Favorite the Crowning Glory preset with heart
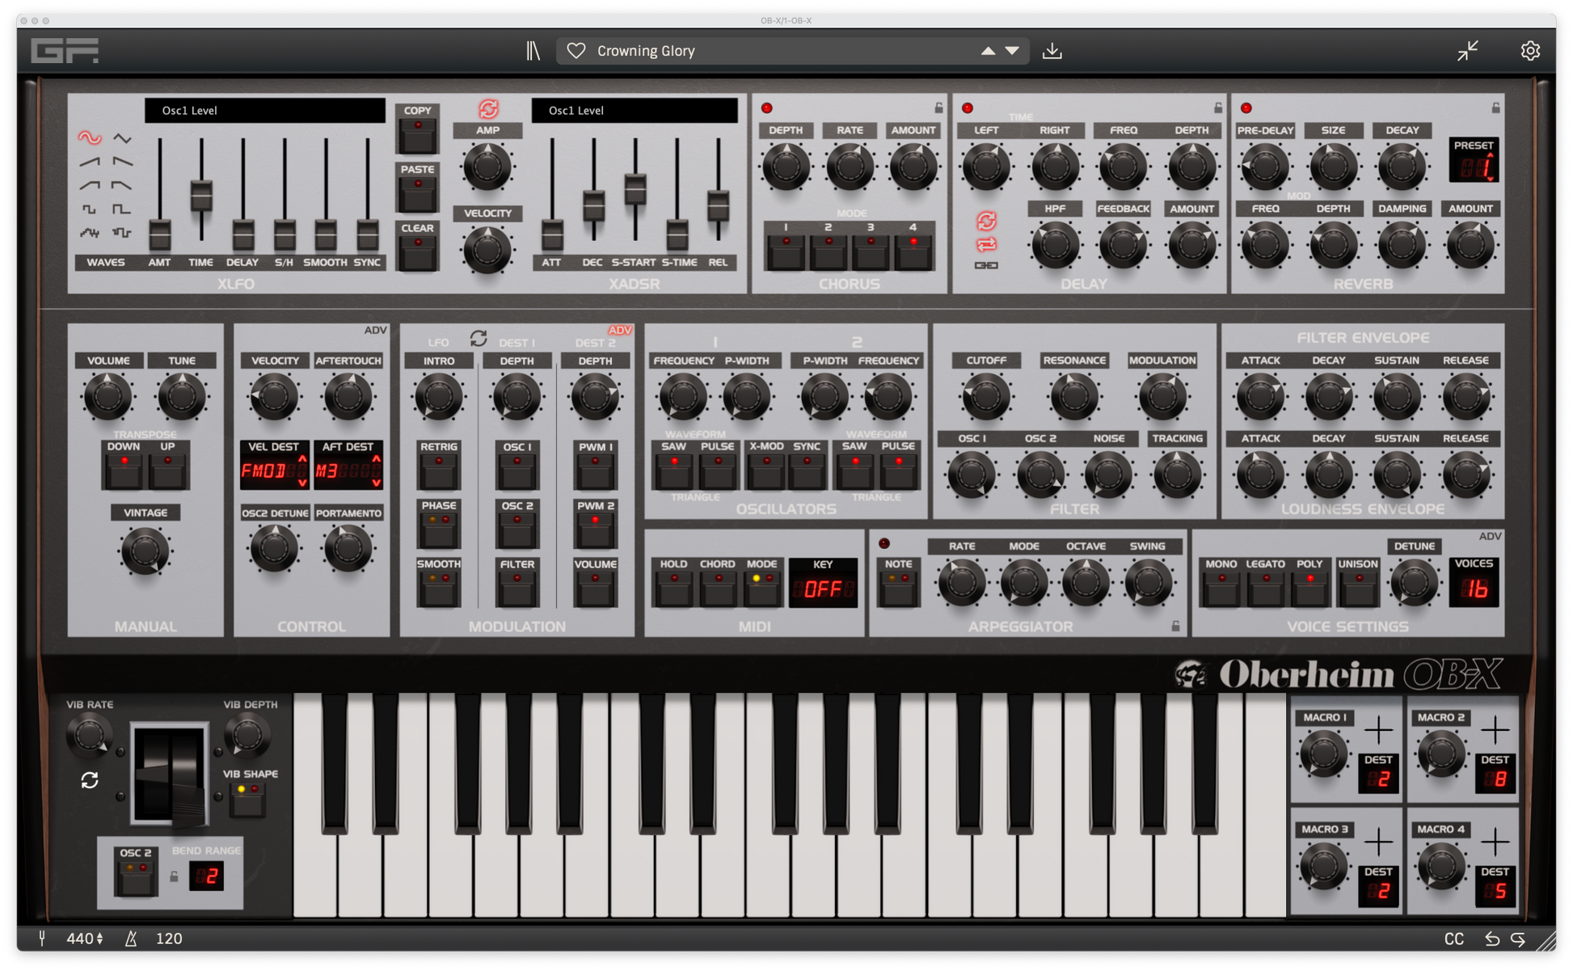The height and width of the screenshot is (971, 1573). point(576,51)
